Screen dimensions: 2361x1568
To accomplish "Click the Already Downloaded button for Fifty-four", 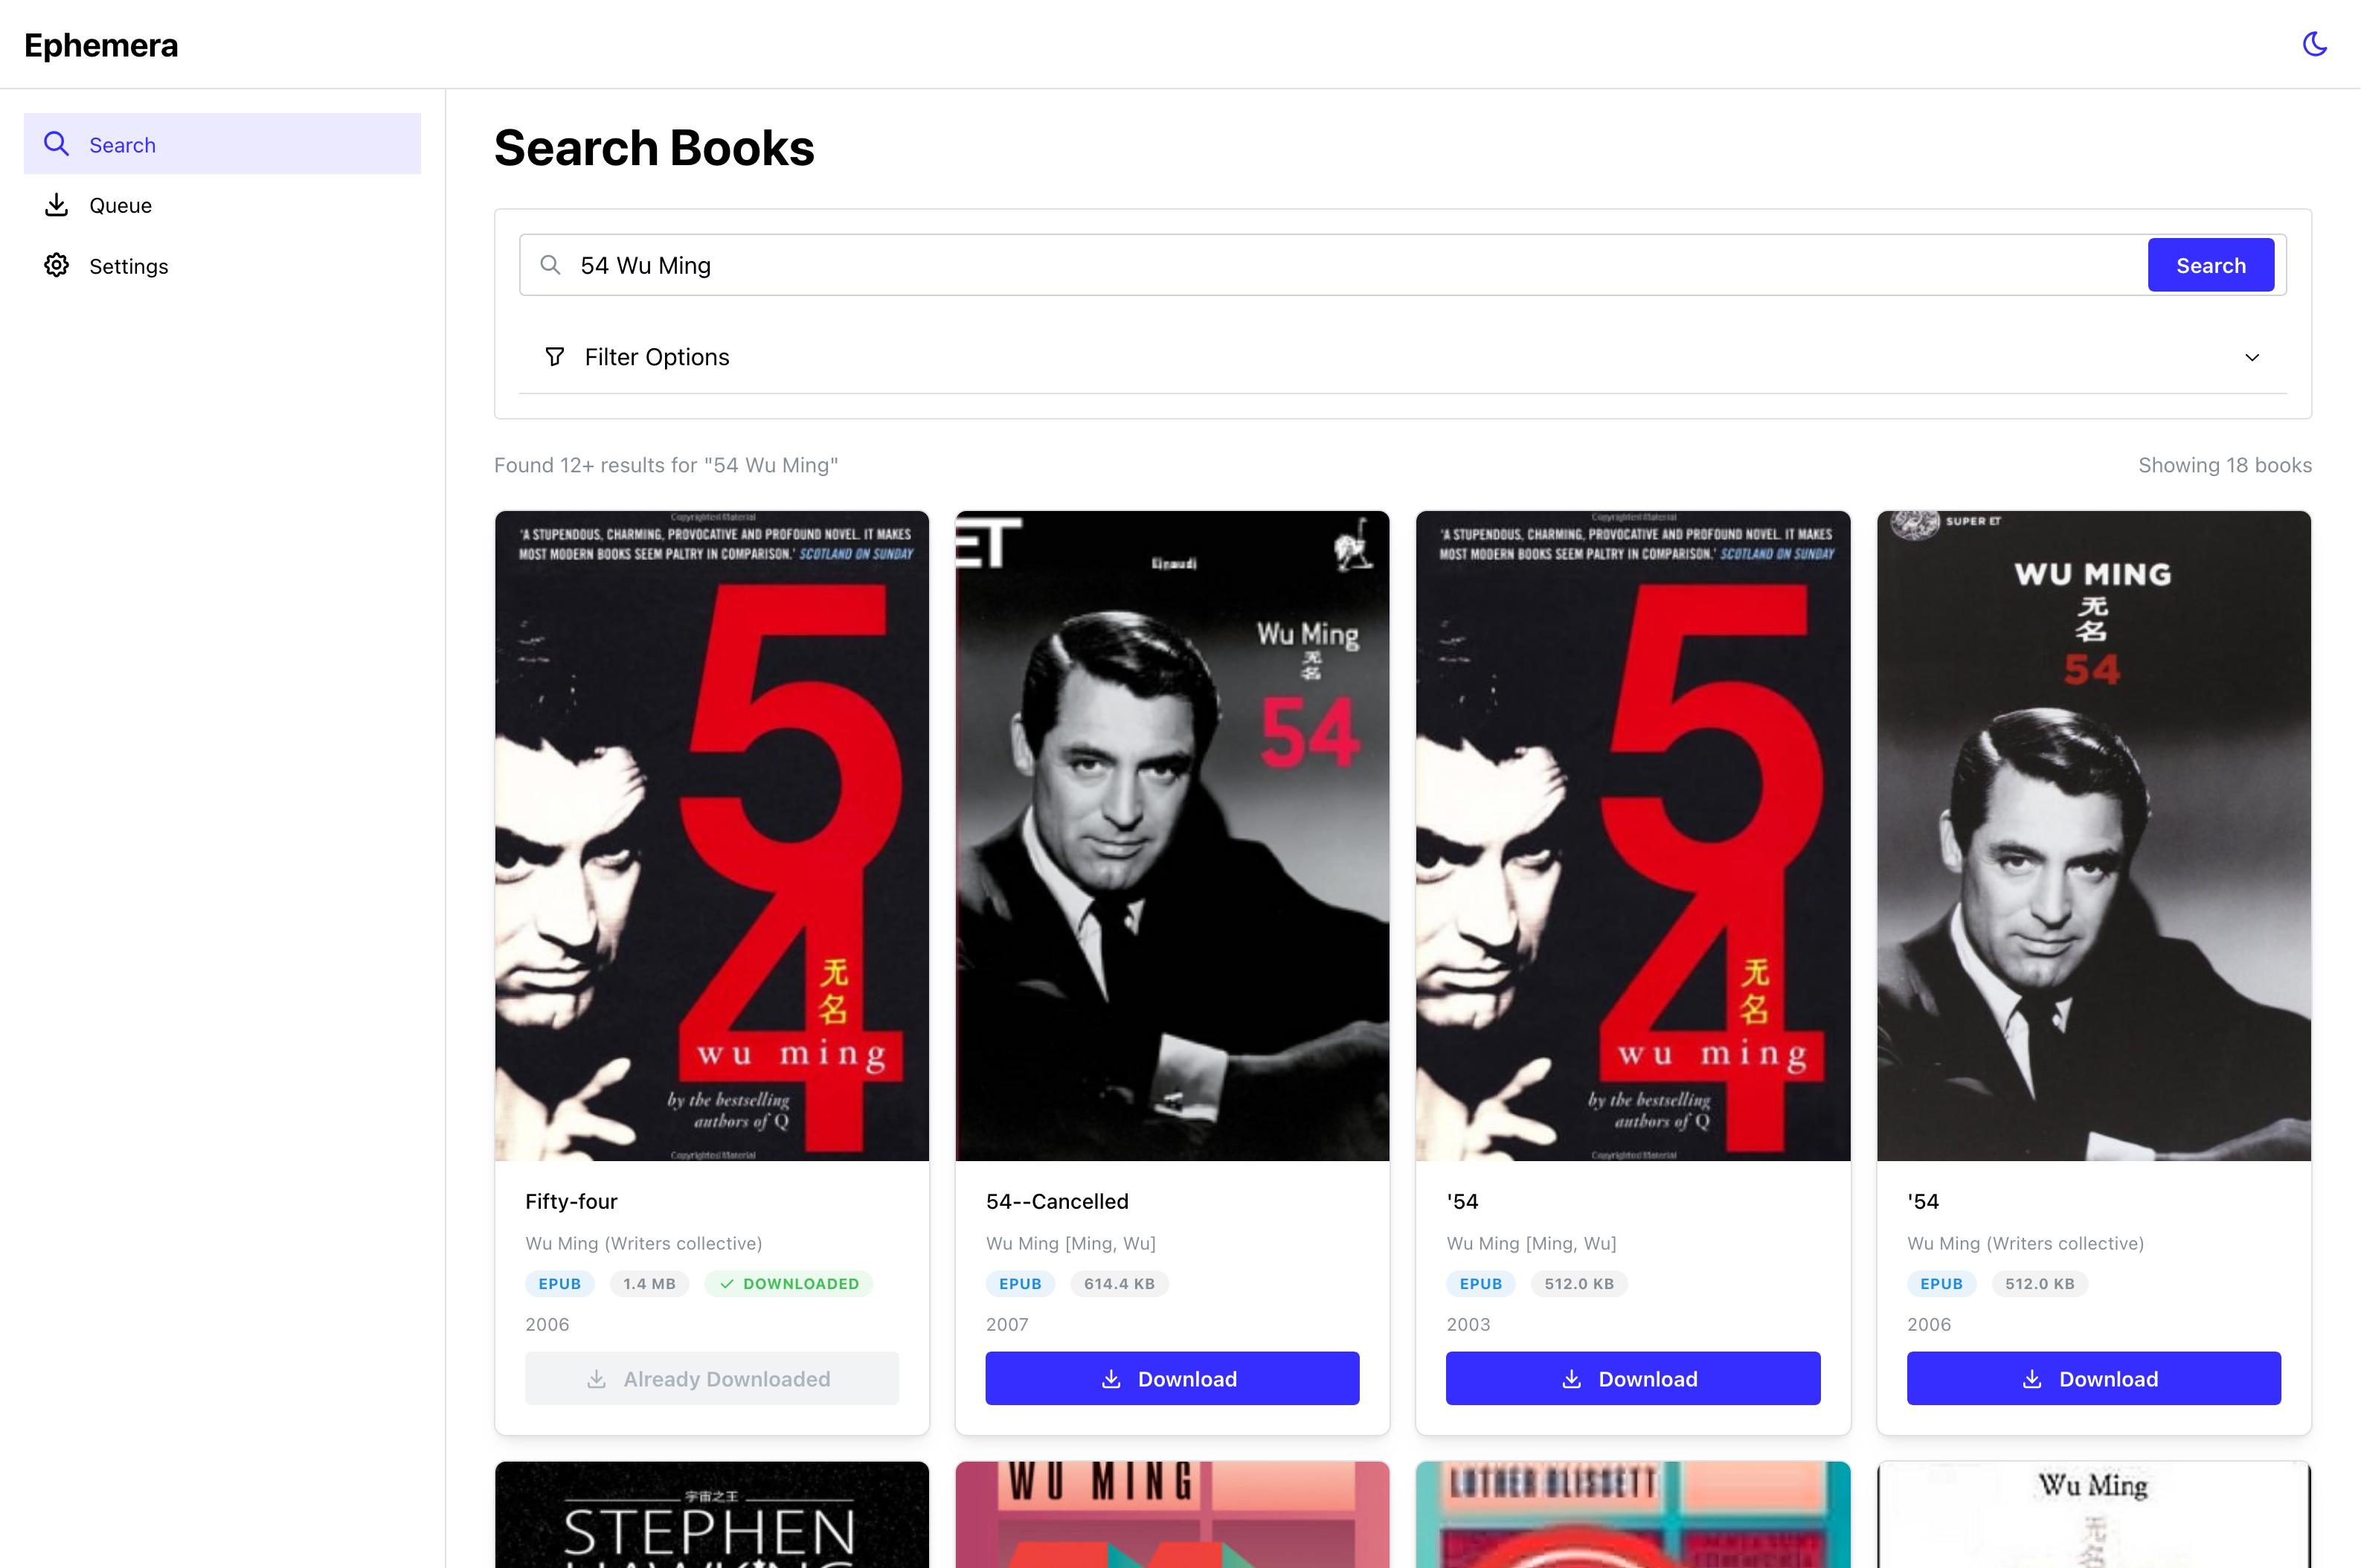I will (712, 1379).
